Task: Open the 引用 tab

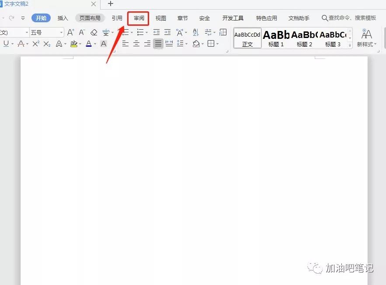Action: (x=117, y=18)
